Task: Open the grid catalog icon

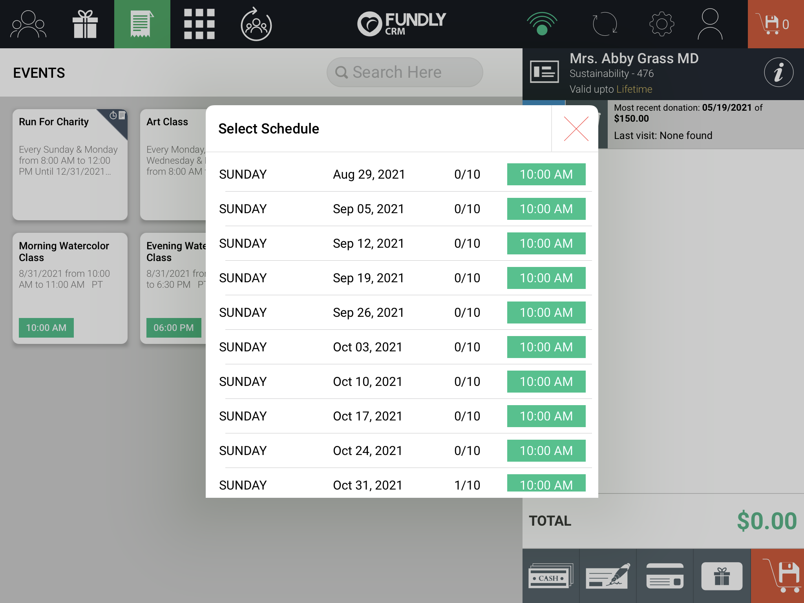Action: click(x=199, y=24)
